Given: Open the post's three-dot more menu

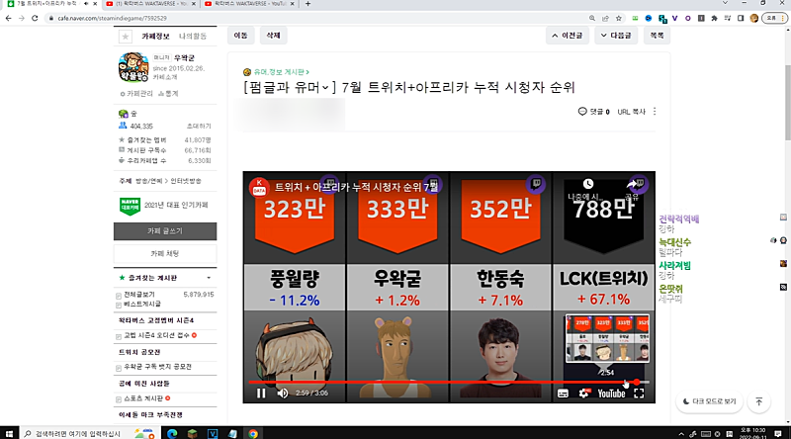Looking at the screenshot, I should point(655,112).
